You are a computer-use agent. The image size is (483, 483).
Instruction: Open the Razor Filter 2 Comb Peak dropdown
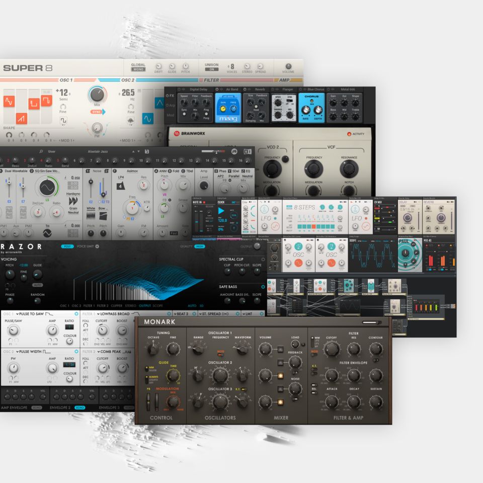pos(114,352)
